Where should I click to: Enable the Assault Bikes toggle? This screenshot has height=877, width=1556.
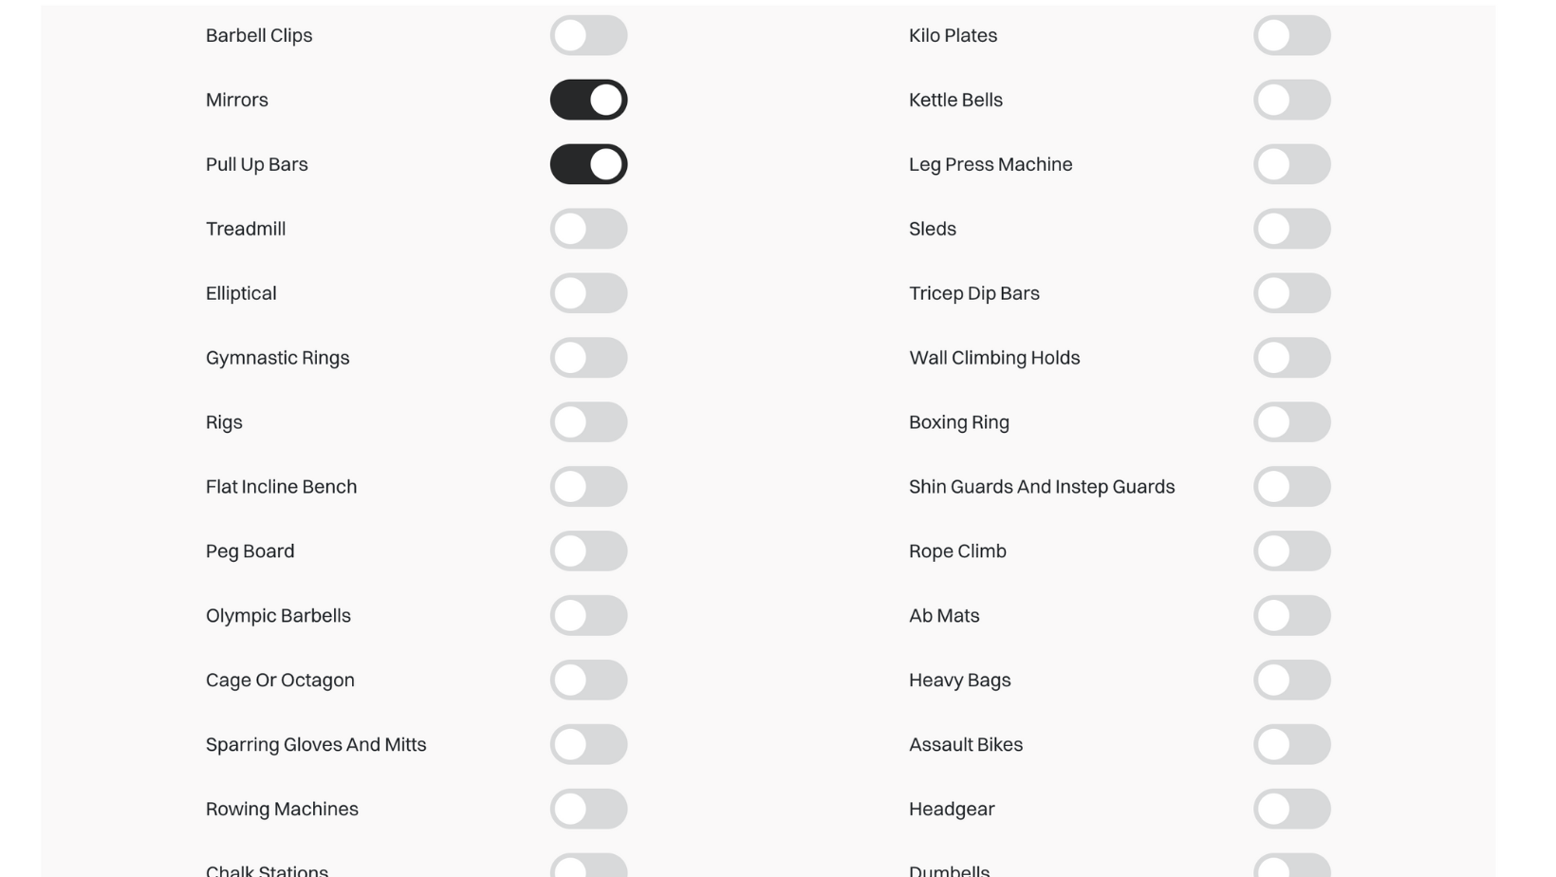1291,745
